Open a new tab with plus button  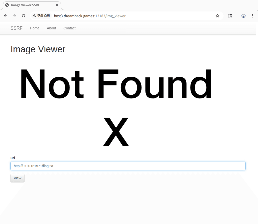click(x=66, y=5)
